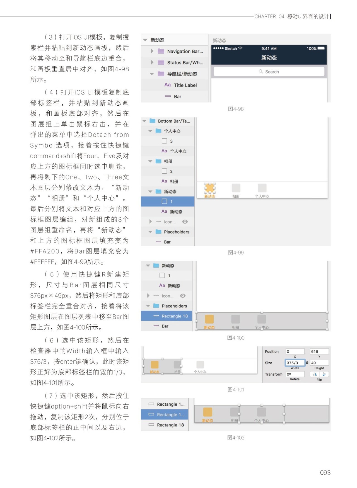This screenshot has width=357, height=488.
Task: Click the Placeholders folder icon in figure 4-99
Action: coord(158,232)
